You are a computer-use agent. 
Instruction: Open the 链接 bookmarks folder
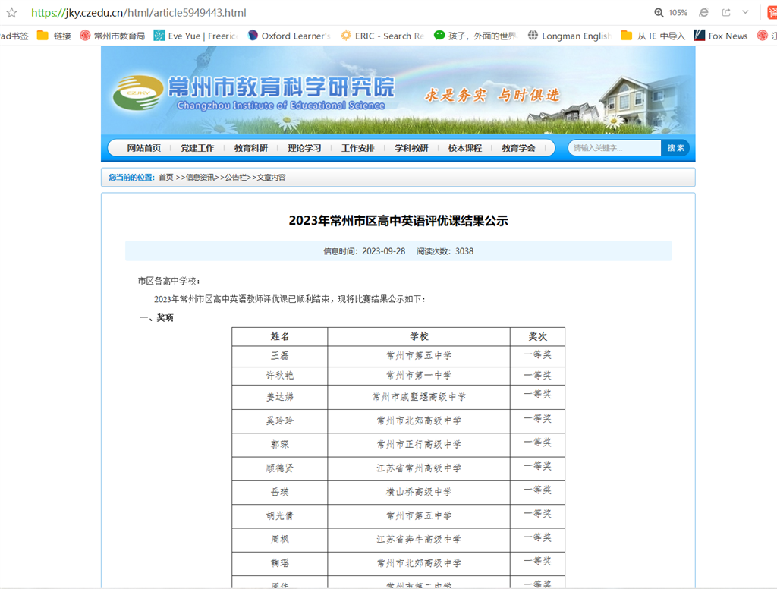(x=54, y=36)
